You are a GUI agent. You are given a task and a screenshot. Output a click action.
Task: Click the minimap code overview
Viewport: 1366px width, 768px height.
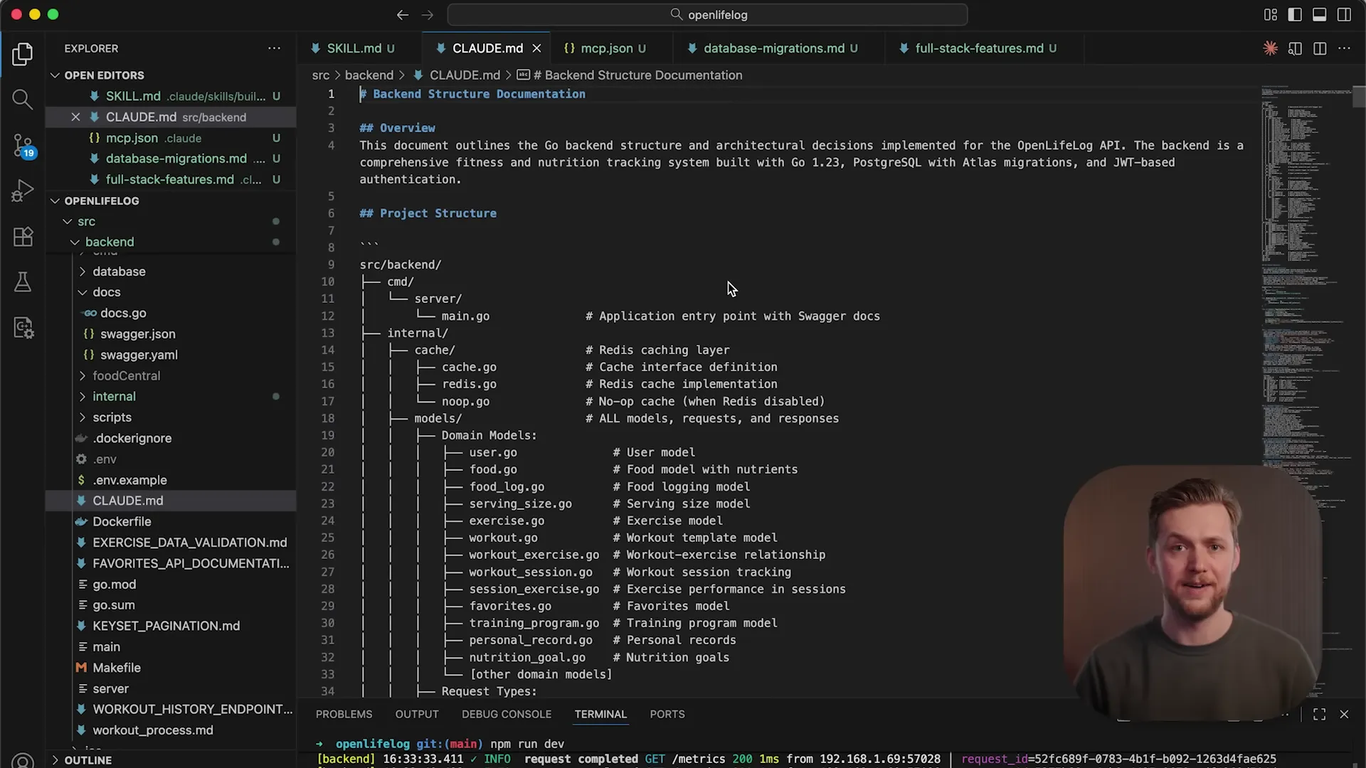coord(1307,284)
